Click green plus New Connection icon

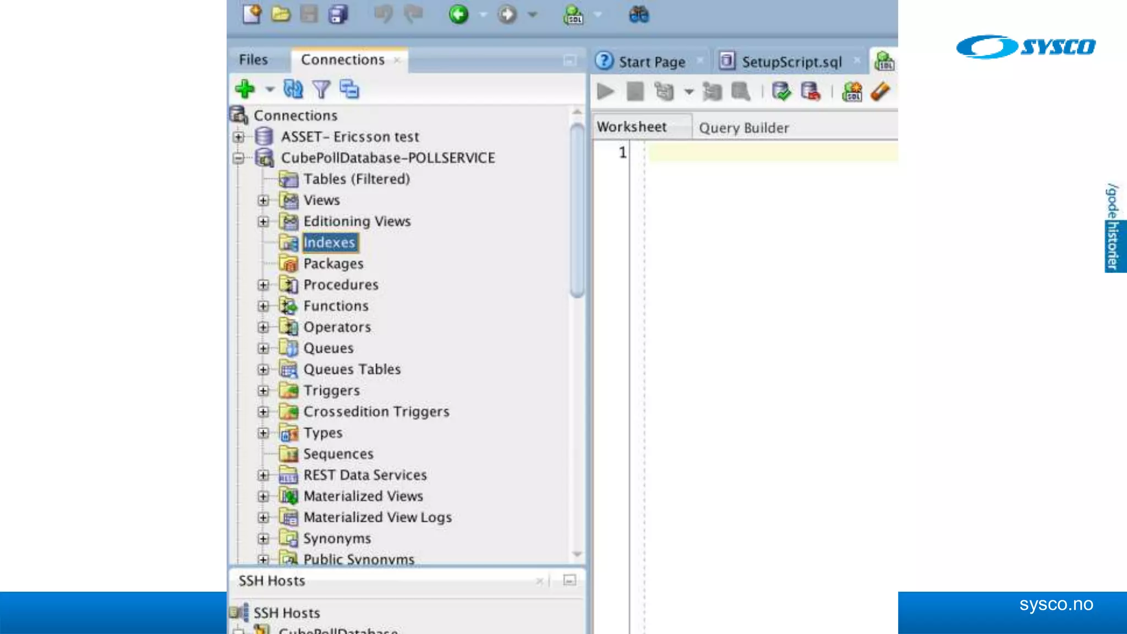245,89
